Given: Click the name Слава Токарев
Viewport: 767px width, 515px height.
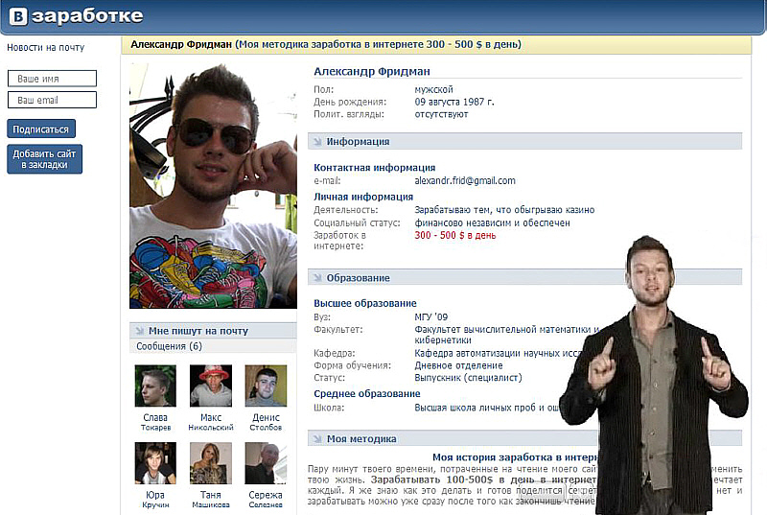Looking at the screenshot, I should (155, 422).
